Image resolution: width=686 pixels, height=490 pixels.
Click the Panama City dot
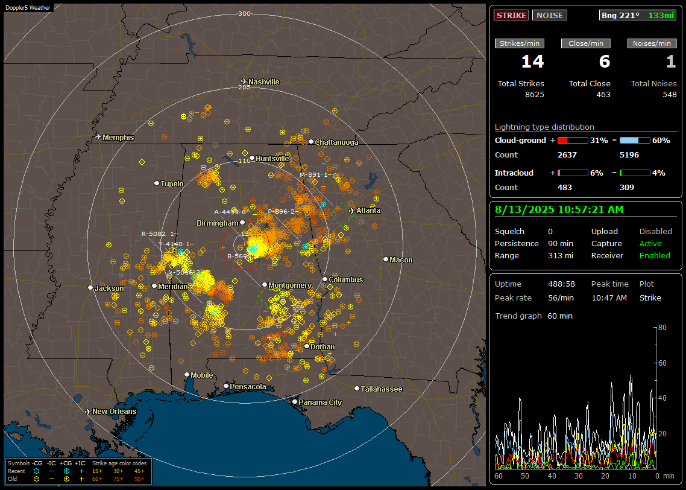click(x=294, y=401)
